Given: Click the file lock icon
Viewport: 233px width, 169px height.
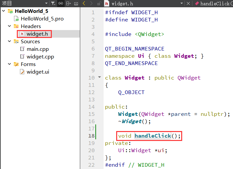Looking at the screenshot, I should pos(99,3).
